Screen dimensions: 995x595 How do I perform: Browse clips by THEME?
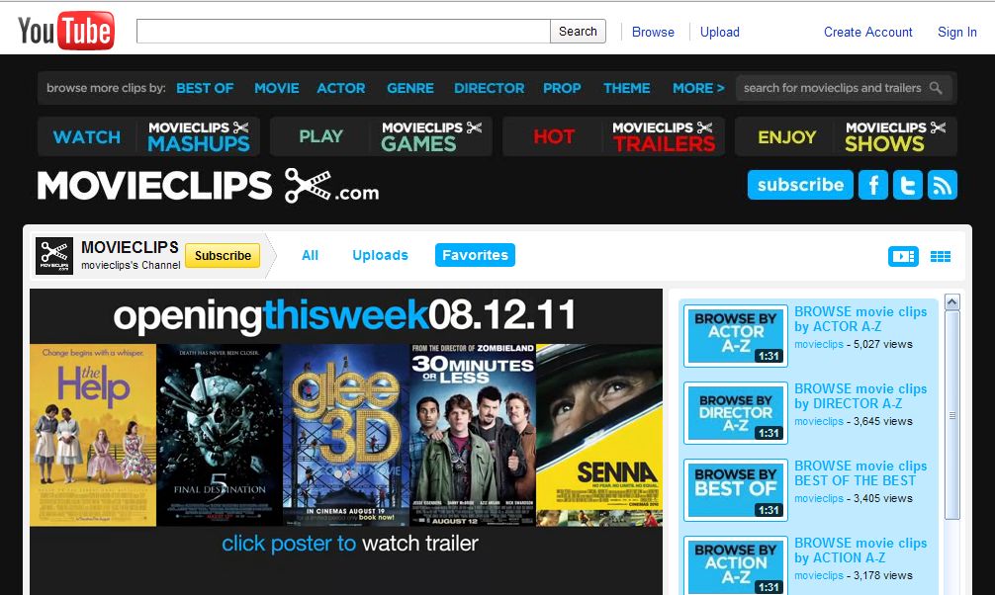[626, 88]
